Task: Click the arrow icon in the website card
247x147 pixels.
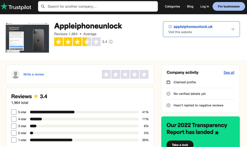Action: (x=232, y=29)
